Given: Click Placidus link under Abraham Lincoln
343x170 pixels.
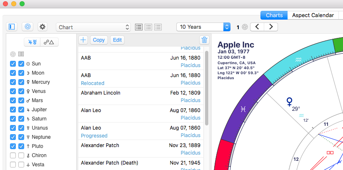Looking at the screenshot, I should pyautogui.click(x=190, y=100).
